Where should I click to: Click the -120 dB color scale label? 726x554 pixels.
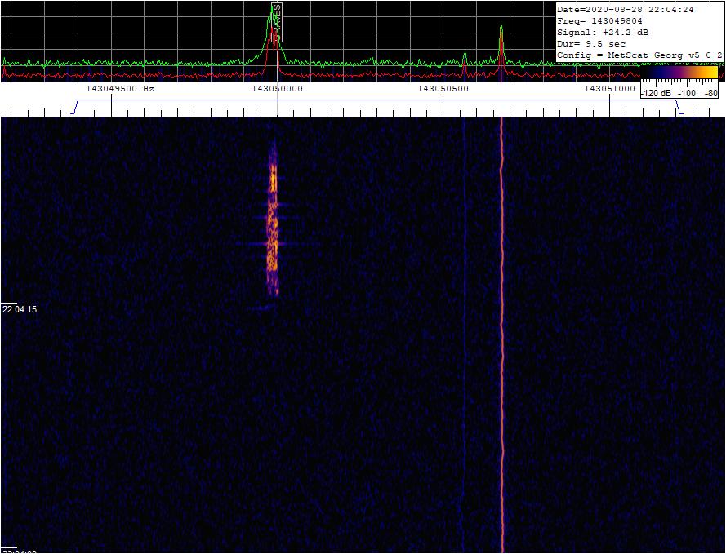point(656,93)
